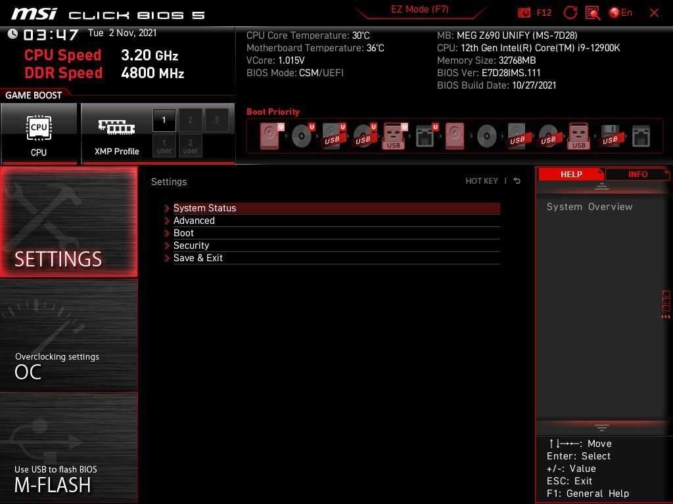Select XMP user profile 2
The width and height of the screenshot is (673, 504).
[190, 146]
